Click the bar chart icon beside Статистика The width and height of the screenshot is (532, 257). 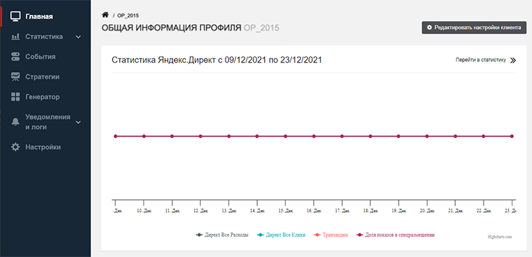(x=15, y=36)
